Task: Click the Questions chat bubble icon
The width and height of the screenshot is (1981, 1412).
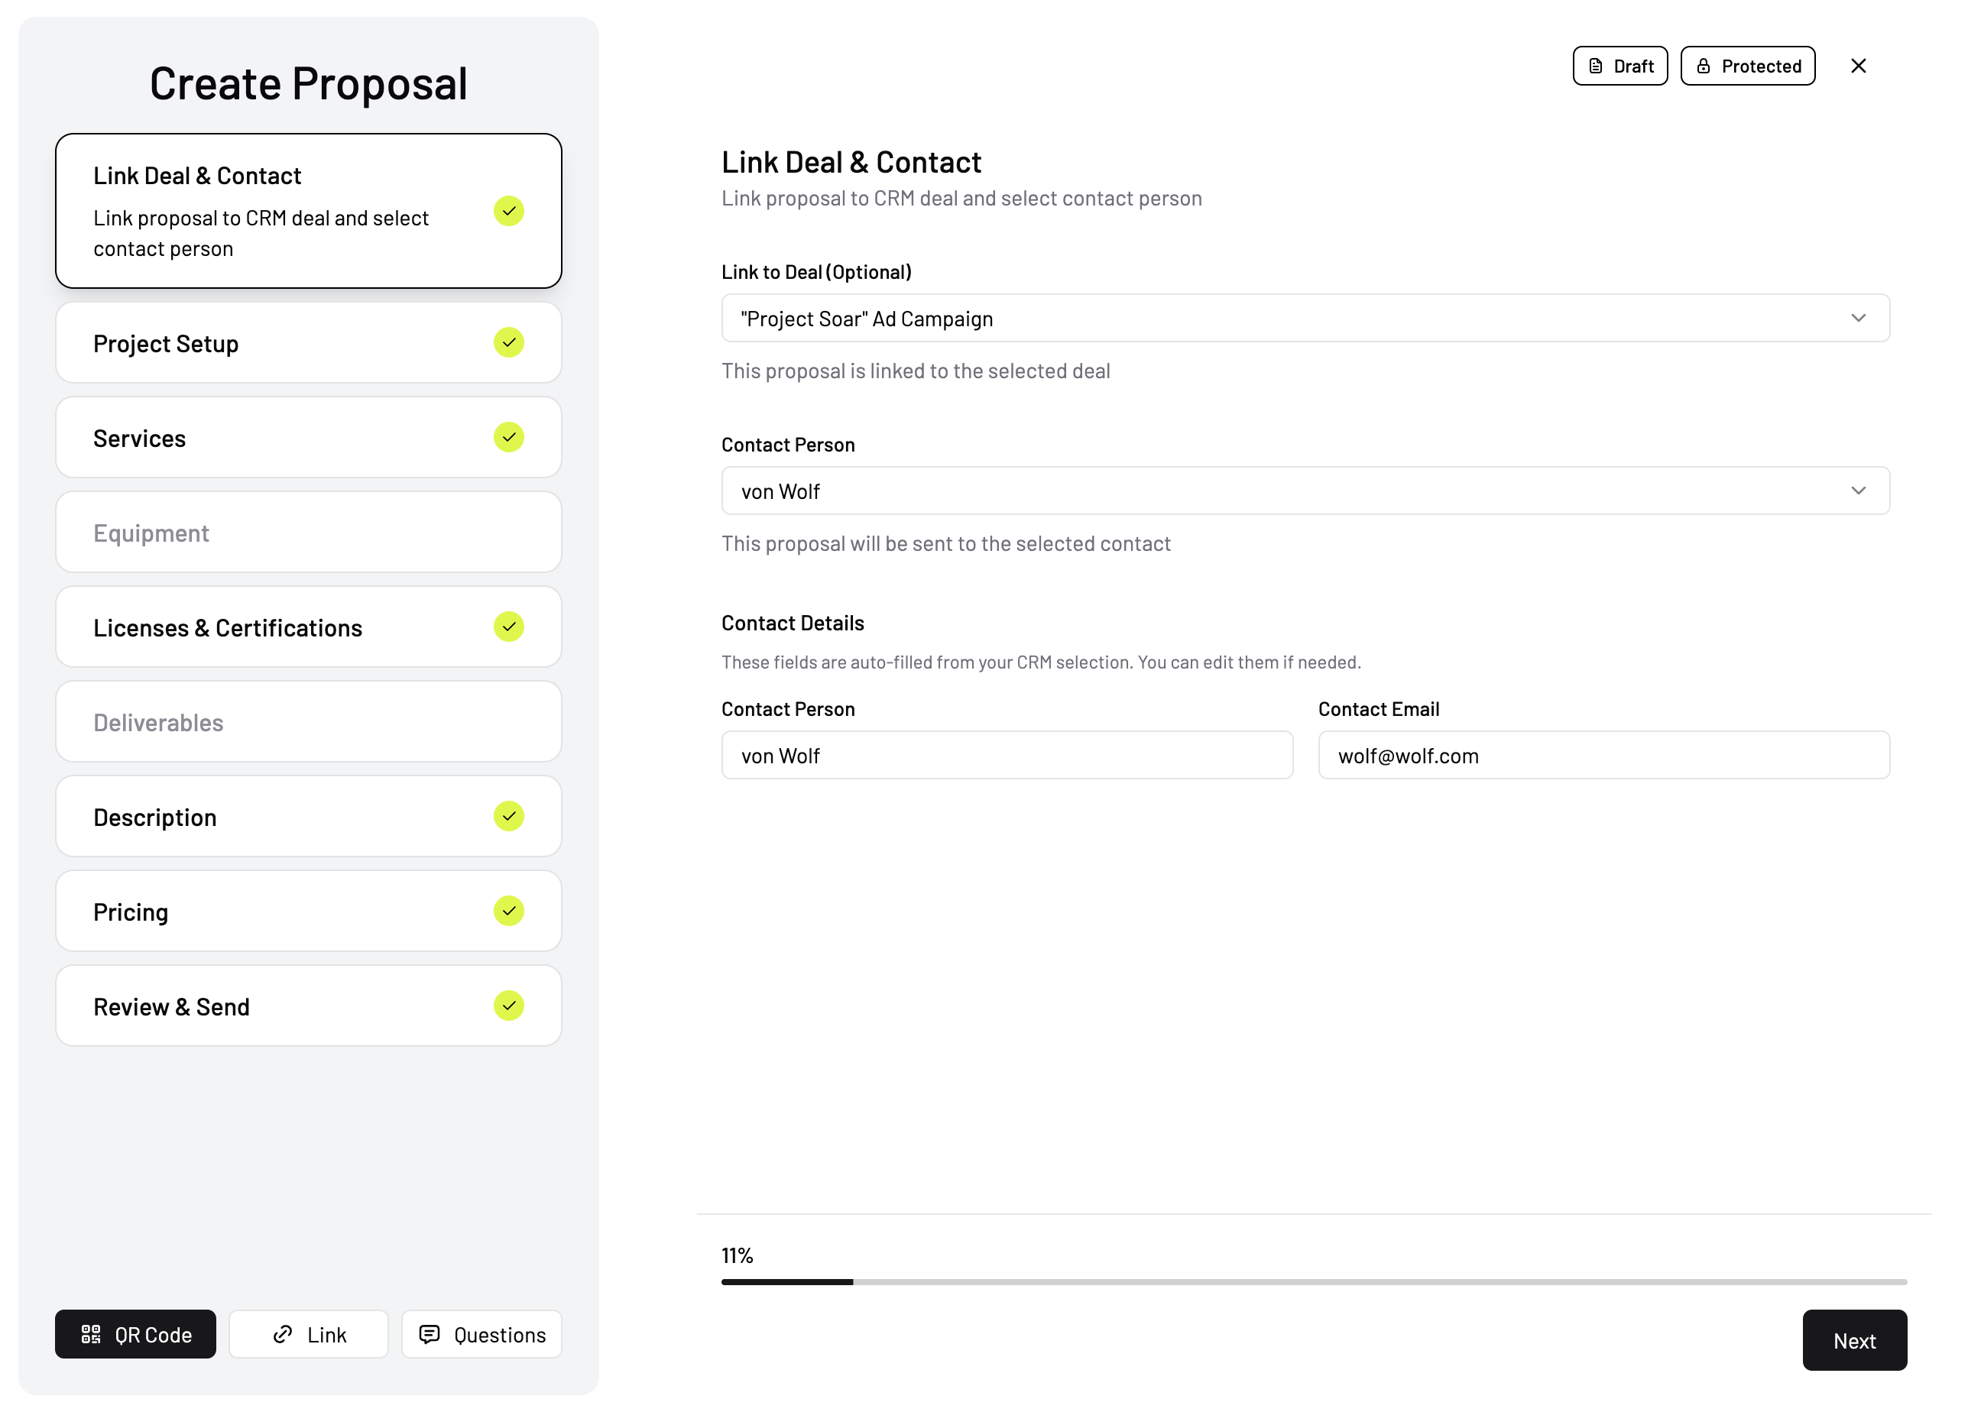Action: click(x=430, y=1334)
